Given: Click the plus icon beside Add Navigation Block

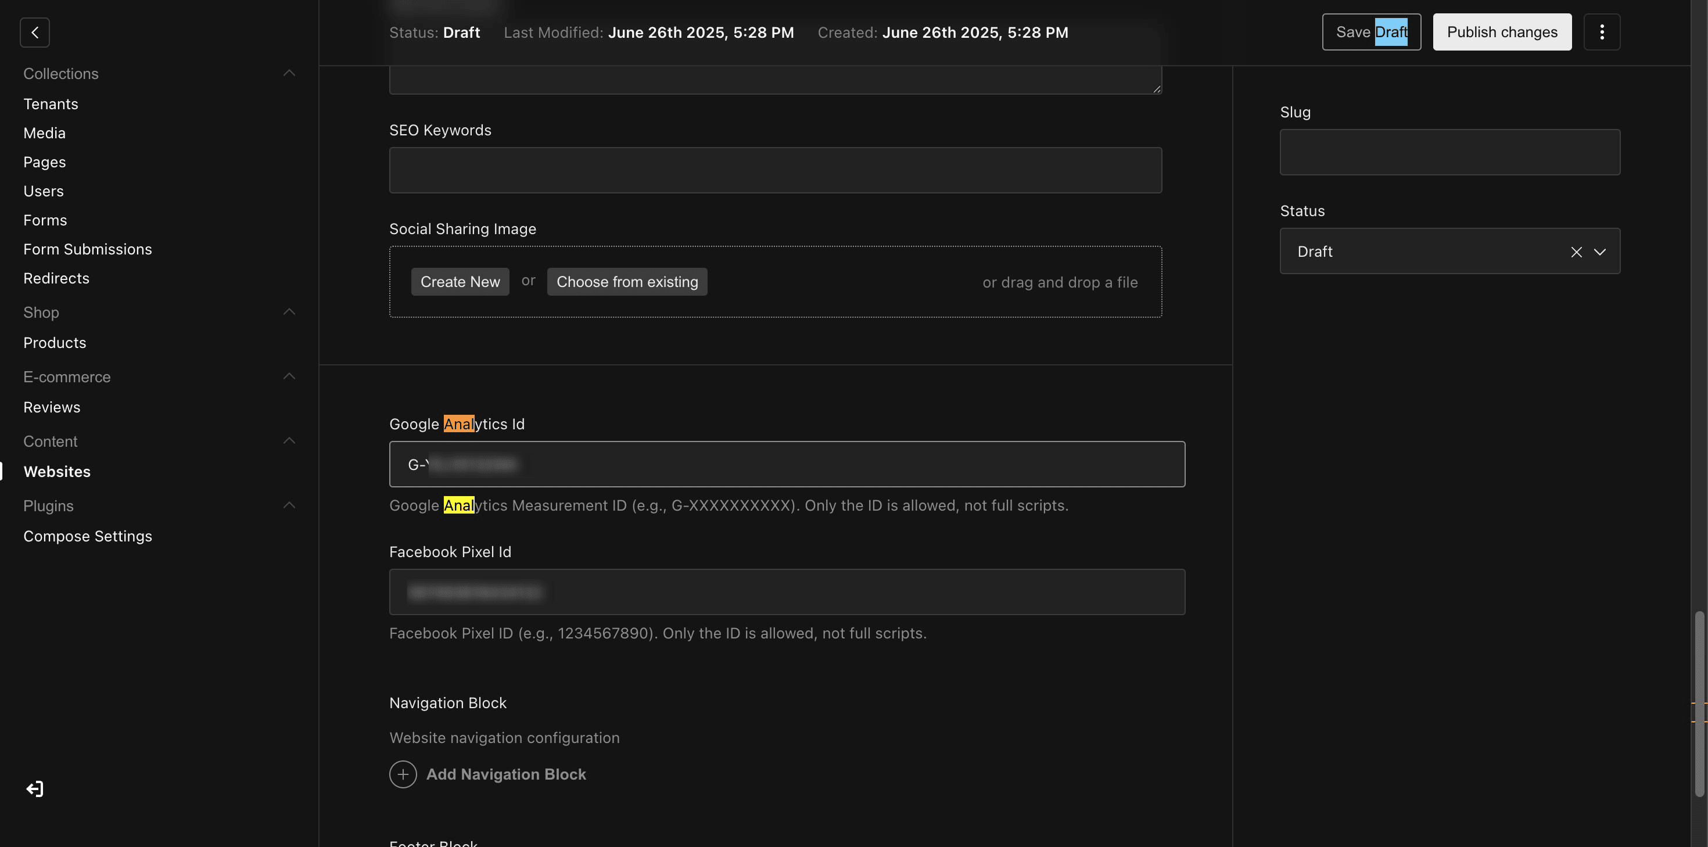Looking at the screenshot, I should [x=403, y=774].
